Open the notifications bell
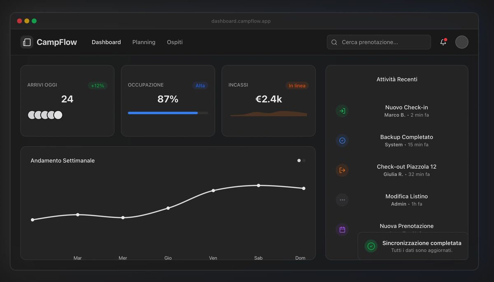The image size is (494, 282). click(x=443, y=42)
